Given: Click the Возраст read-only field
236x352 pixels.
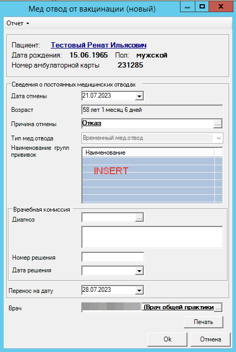Looking at the screenshot, I should (x=152, y=110).
